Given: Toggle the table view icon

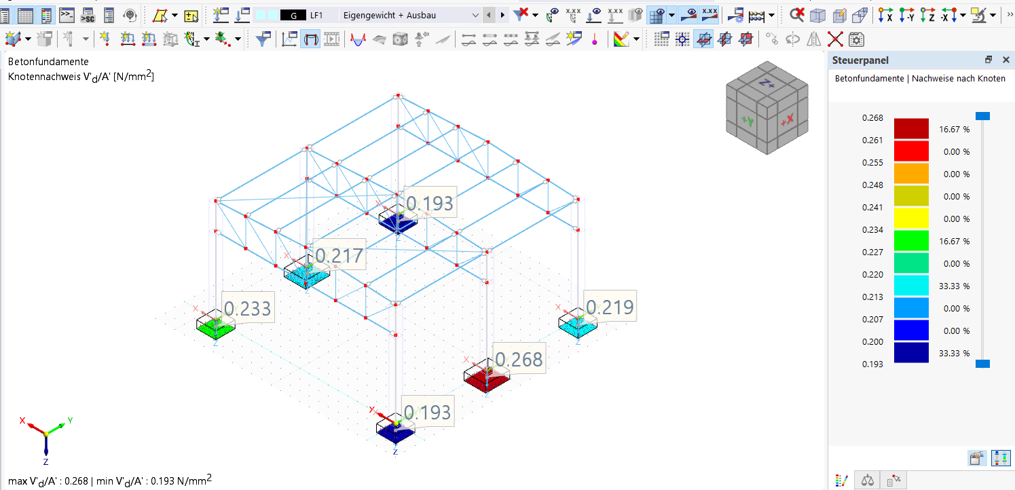Looking at the screenshot, I should 25,14.
